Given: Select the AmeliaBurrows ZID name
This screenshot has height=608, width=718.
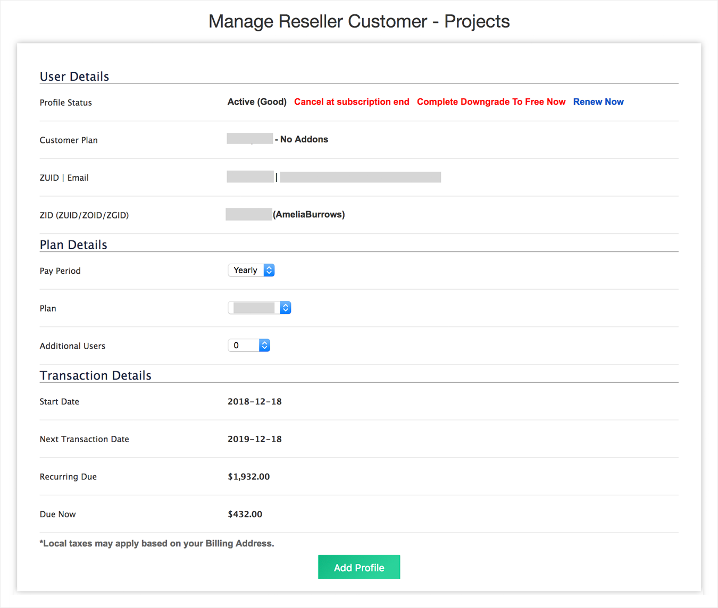Looking at the screenshot, I should [x=308, y=215].
